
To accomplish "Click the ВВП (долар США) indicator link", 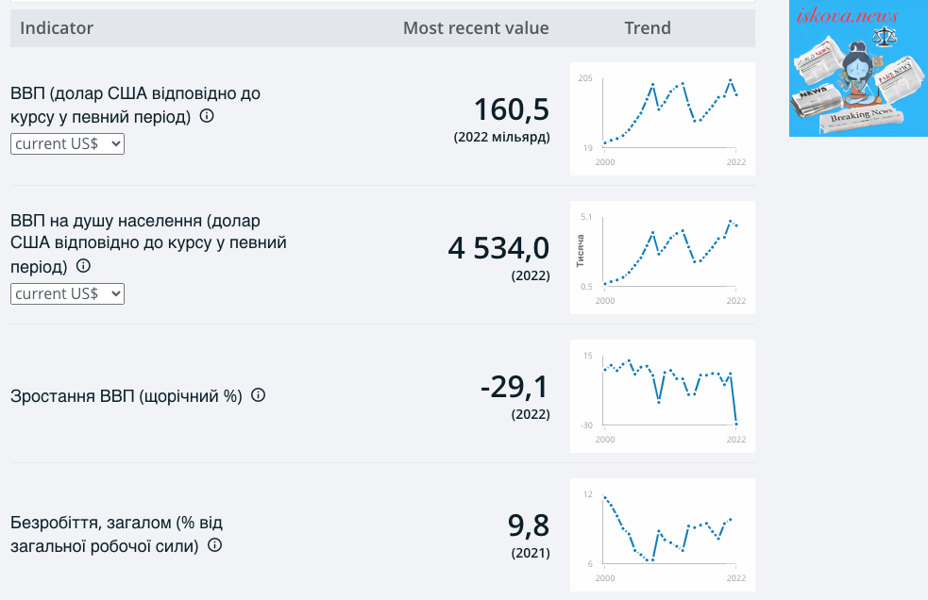I will tap(136, 105).
